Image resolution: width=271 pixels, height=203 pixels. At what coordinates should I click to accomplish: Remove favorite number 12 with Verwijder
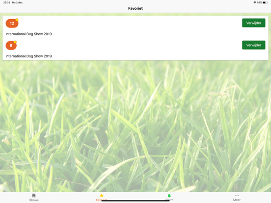[x=253, y=23]
